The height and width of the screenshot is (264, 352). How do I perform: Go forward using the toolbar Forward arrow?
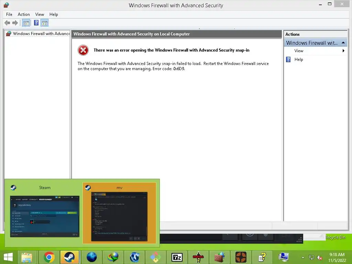pos(15,23)
